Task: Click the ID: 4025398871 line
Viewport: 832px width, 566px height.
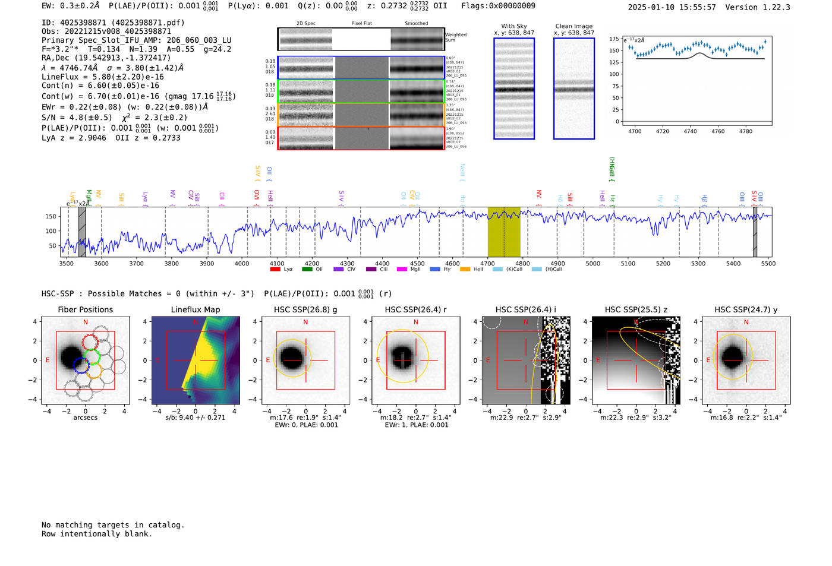Action: coord(113,23)
